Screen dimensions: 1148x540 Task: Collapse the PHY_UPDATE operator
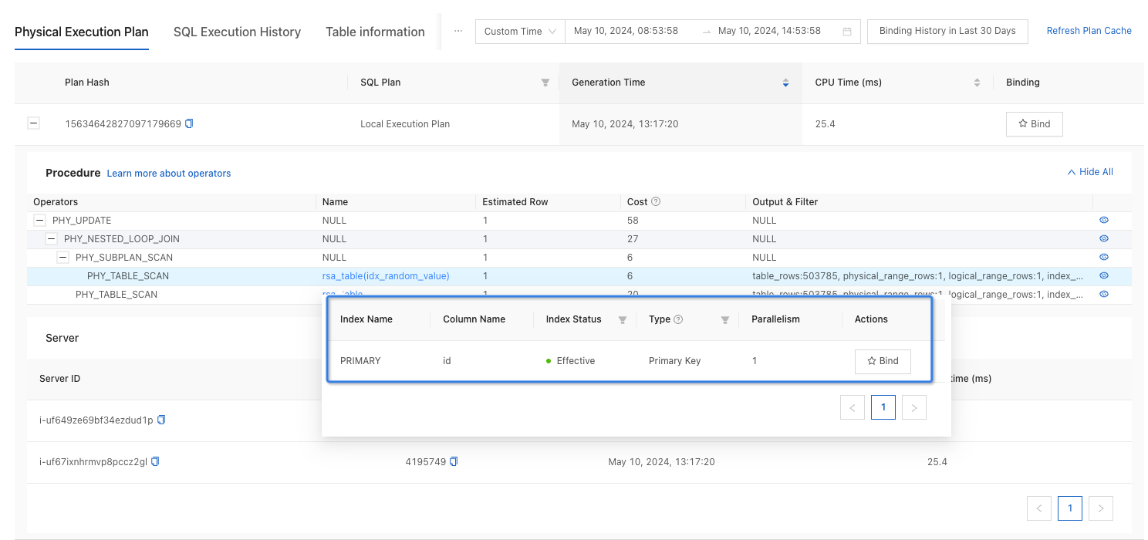pos(40,221)
